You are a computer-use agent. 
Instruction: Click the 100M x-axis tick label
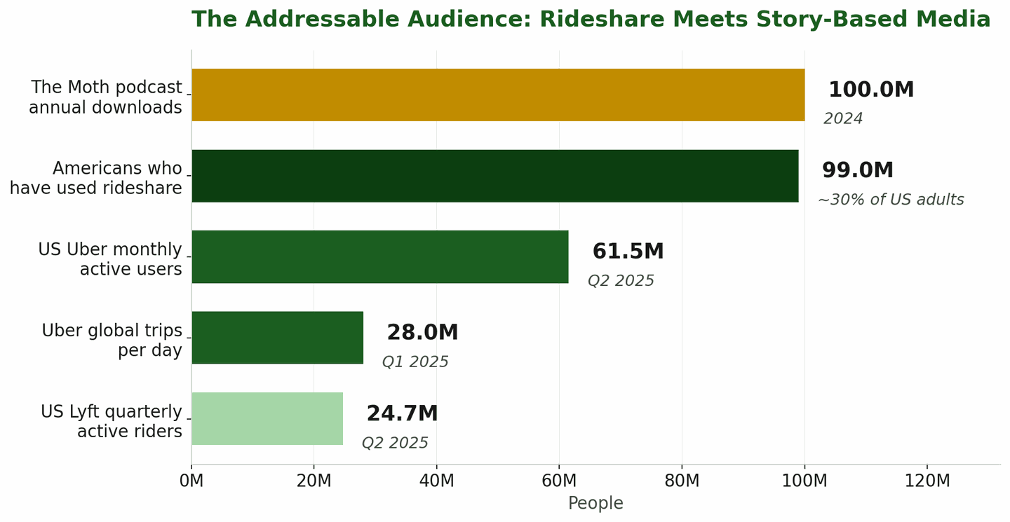point(804,481)
